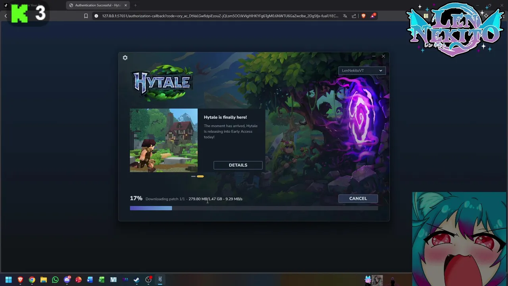Click the DETAILS button
The image size is (508, 286).
(238, 165)
